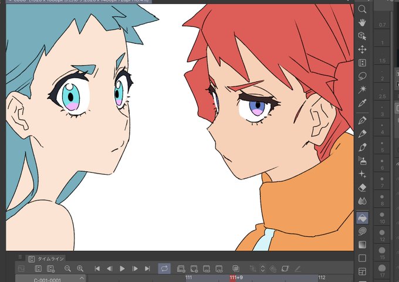Select the Lasso selection tool
The image size is (399, 282).
[362, 76]
